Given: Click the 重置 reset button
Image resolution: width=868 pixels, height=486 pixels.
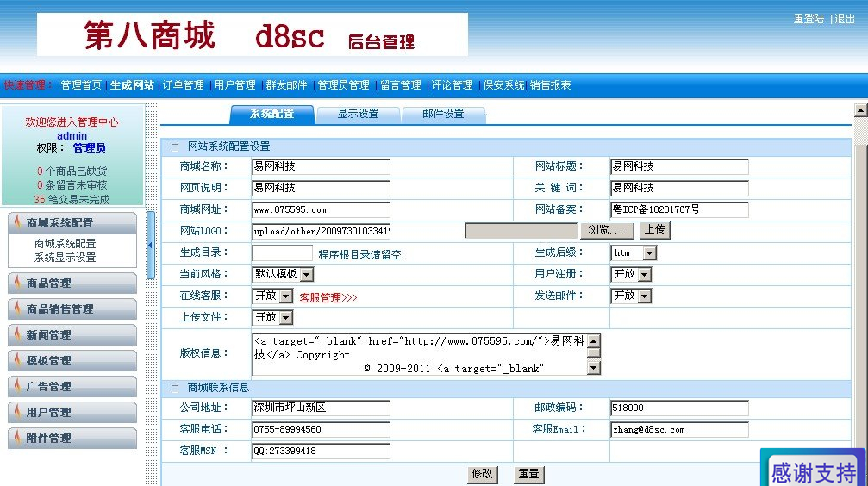Looking at the screenshot, I should 528,475.
